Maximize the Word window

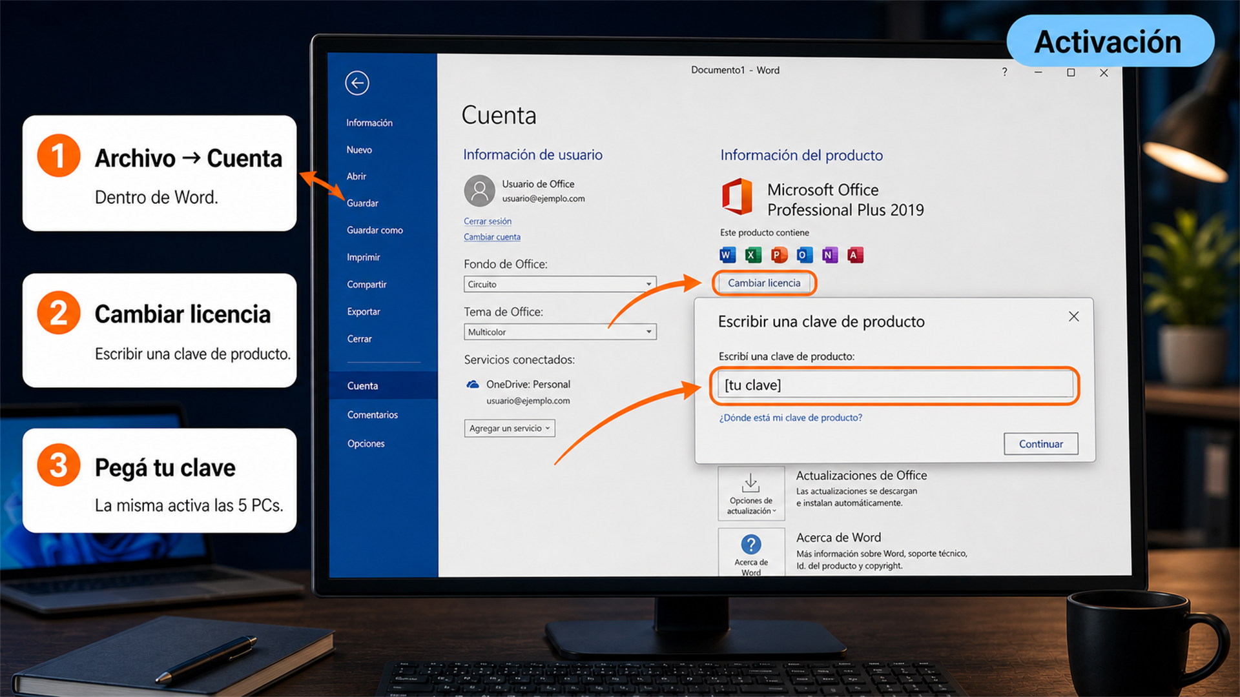[x=1071, y=72]
